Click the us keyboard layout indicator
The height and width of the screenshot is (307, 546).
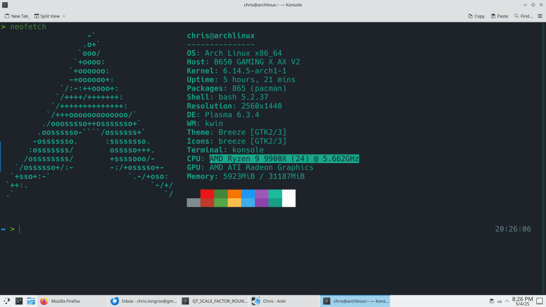click(x=500, y=301)
